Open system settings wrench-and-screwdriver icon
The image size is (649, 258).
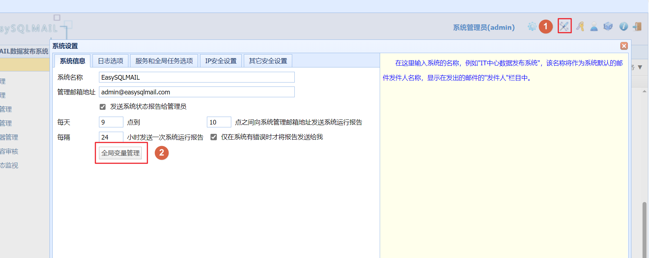coord(564,26)
